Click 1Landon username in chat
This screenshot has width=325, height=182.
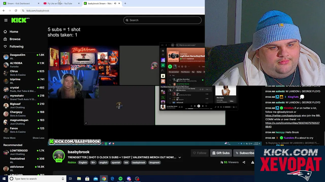pyautogui.click(x=289, y=138)
